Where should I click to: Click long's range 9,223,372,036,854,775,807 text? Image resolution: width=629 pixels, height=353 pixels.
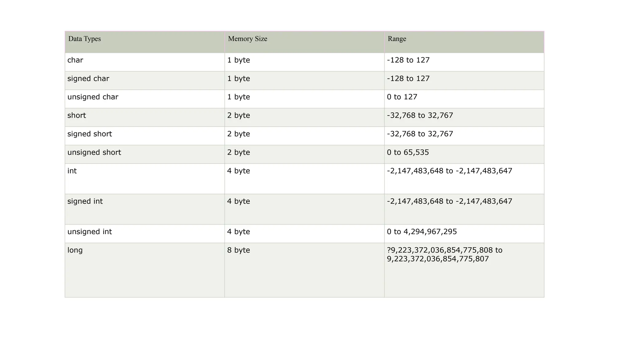(438, 259)
